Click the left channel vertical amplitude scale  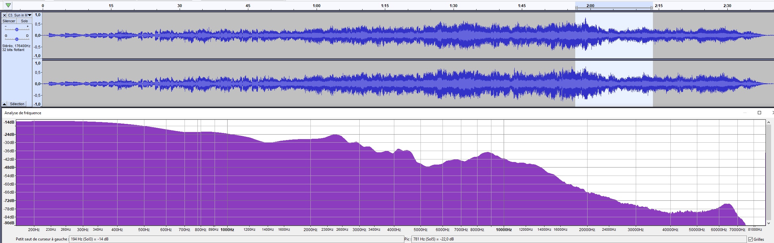tap(37, 35)
